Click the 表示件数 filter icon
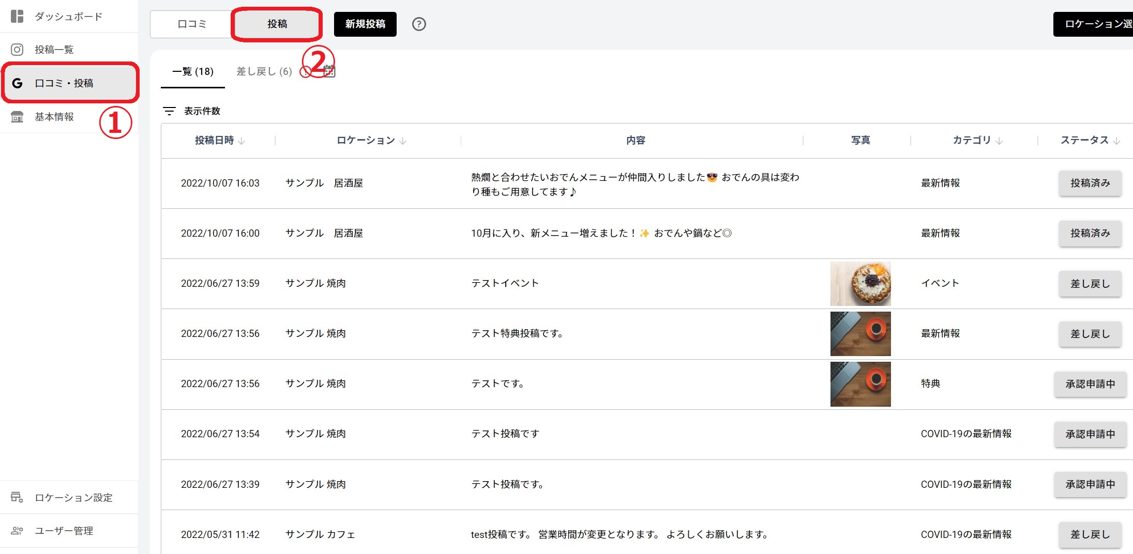 (169, 111)
